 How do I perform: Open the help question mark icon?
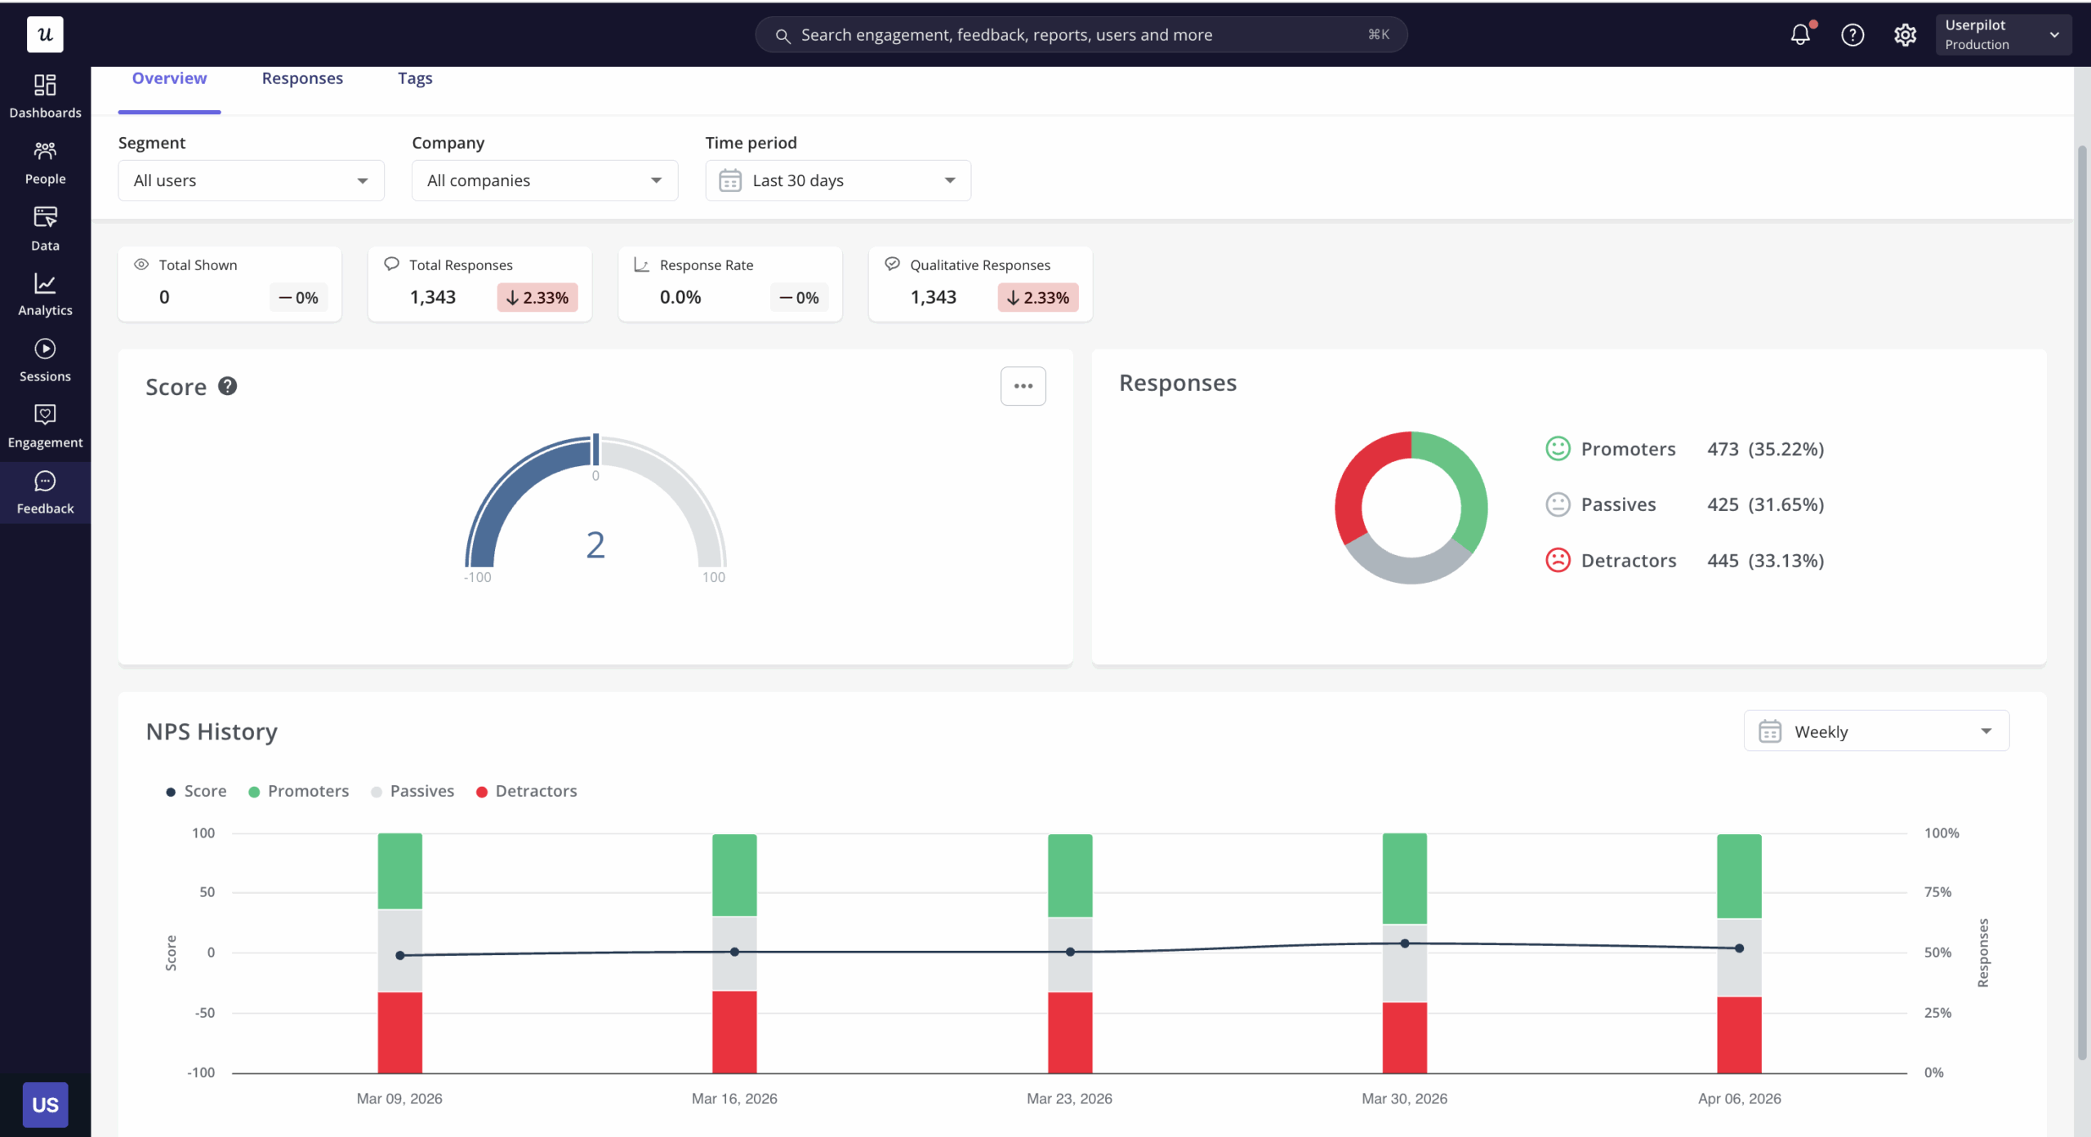tap(1852, 34)
